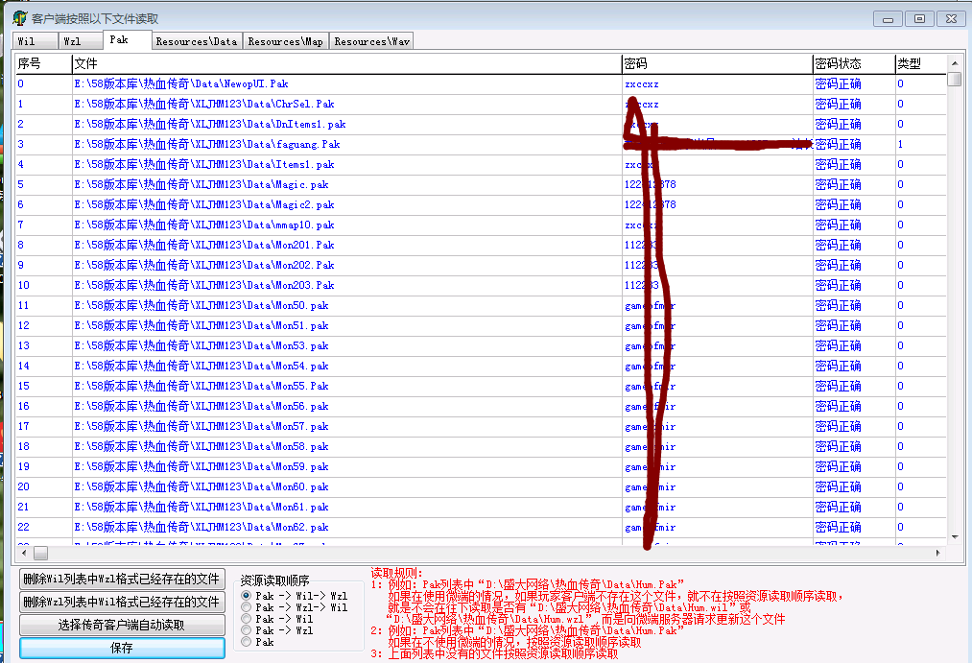Open the Resources\Data tab

[x=197, y=41]
